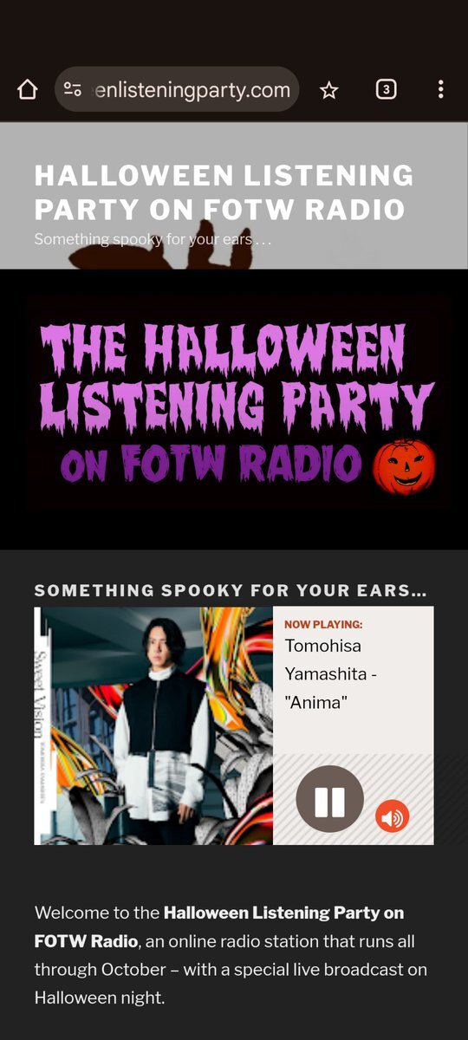Open the three-dot browser menu

click(x=440, y=89)
